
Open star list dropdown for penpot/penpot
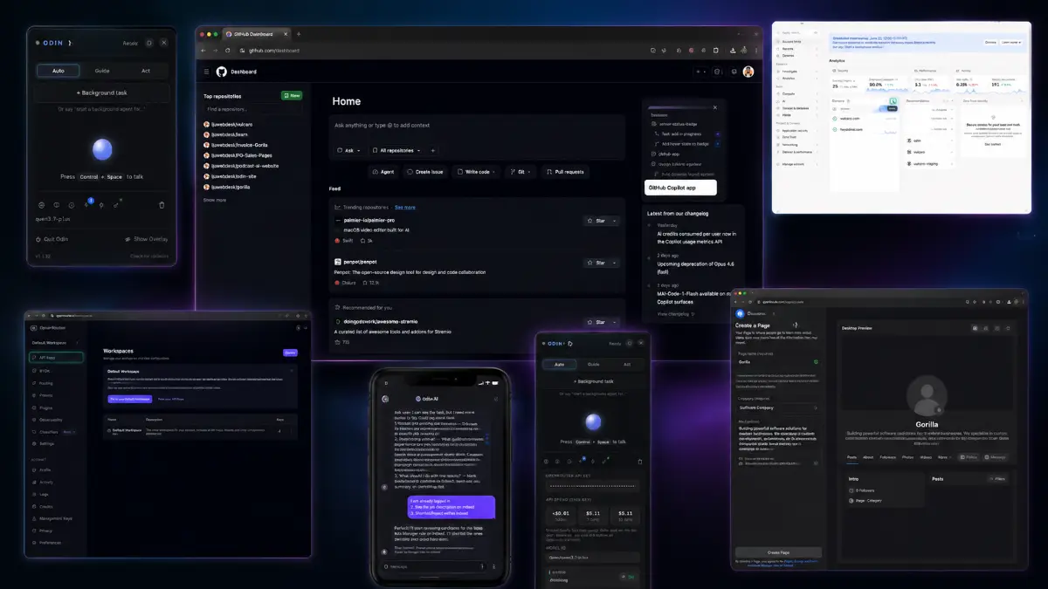[x=615, y=262]
